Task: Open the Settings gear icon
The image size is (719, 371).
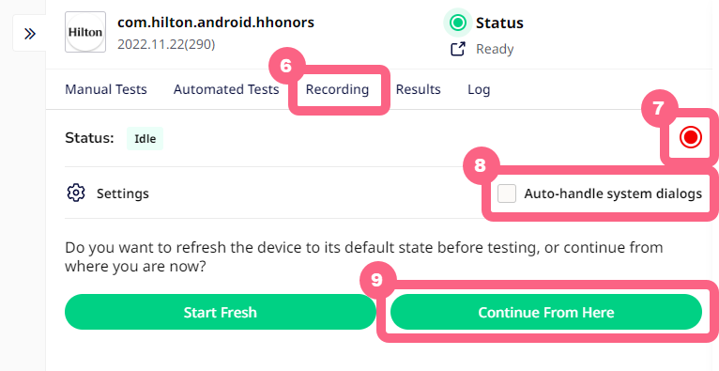Action: tap(76, 193)
